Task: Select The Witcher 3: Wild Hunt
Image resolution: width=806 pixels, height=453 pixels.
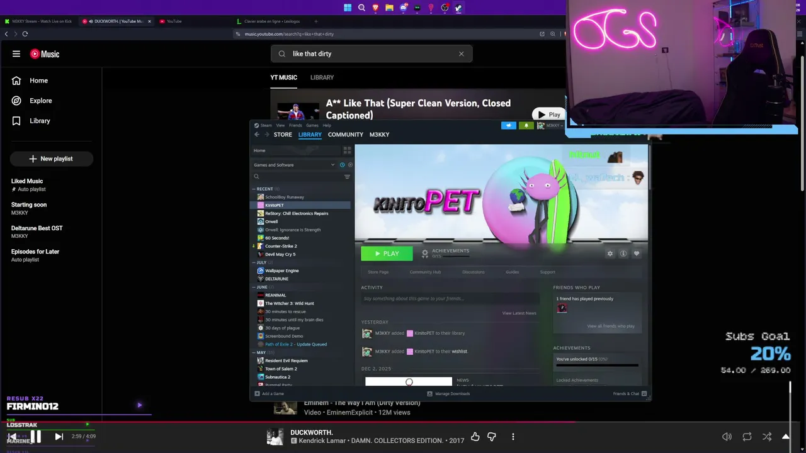Action: click(301, 303)
